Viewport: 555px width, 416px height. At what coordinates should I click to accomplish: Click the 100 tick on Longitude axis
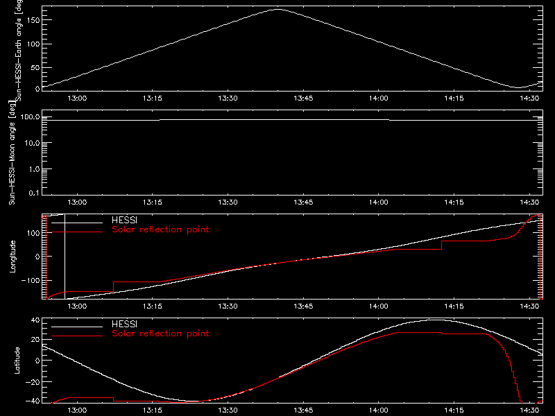coord(33,233)
